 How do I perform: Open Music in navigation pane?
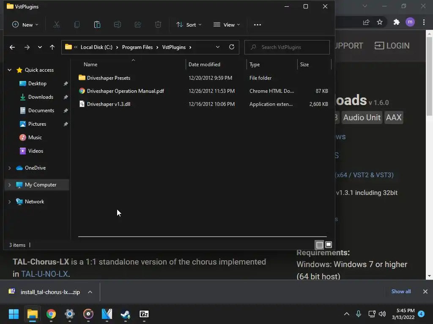click(x=35, y=138)
